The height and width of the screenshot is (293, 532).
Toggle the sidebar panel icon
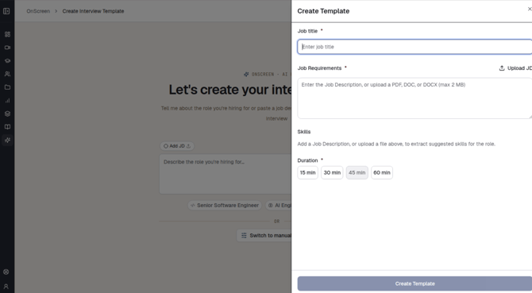click(x=6, y=11)
